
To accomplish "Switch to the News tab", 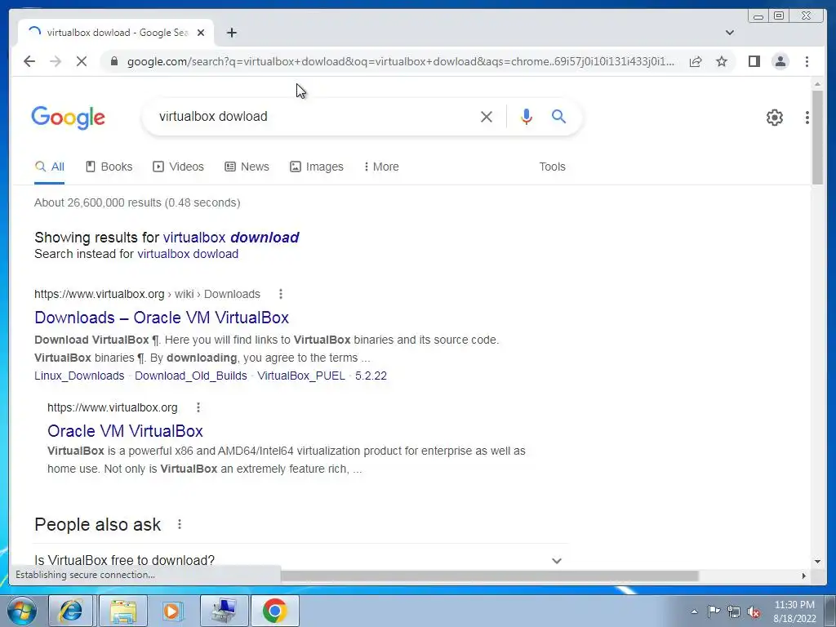I will pos(247,167).
